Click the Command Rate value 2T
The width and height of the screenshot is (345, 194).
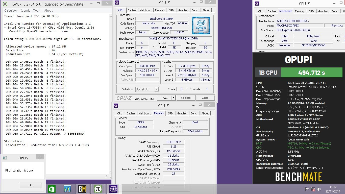tap(174, 174)
